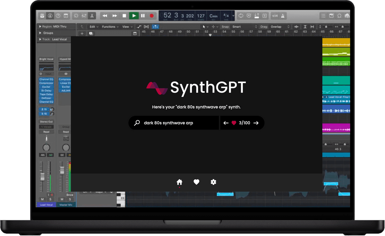Viewport: 385px width, 236px height.
Task: Open the Drag Overlap dropdown
Action: (280, 27)
